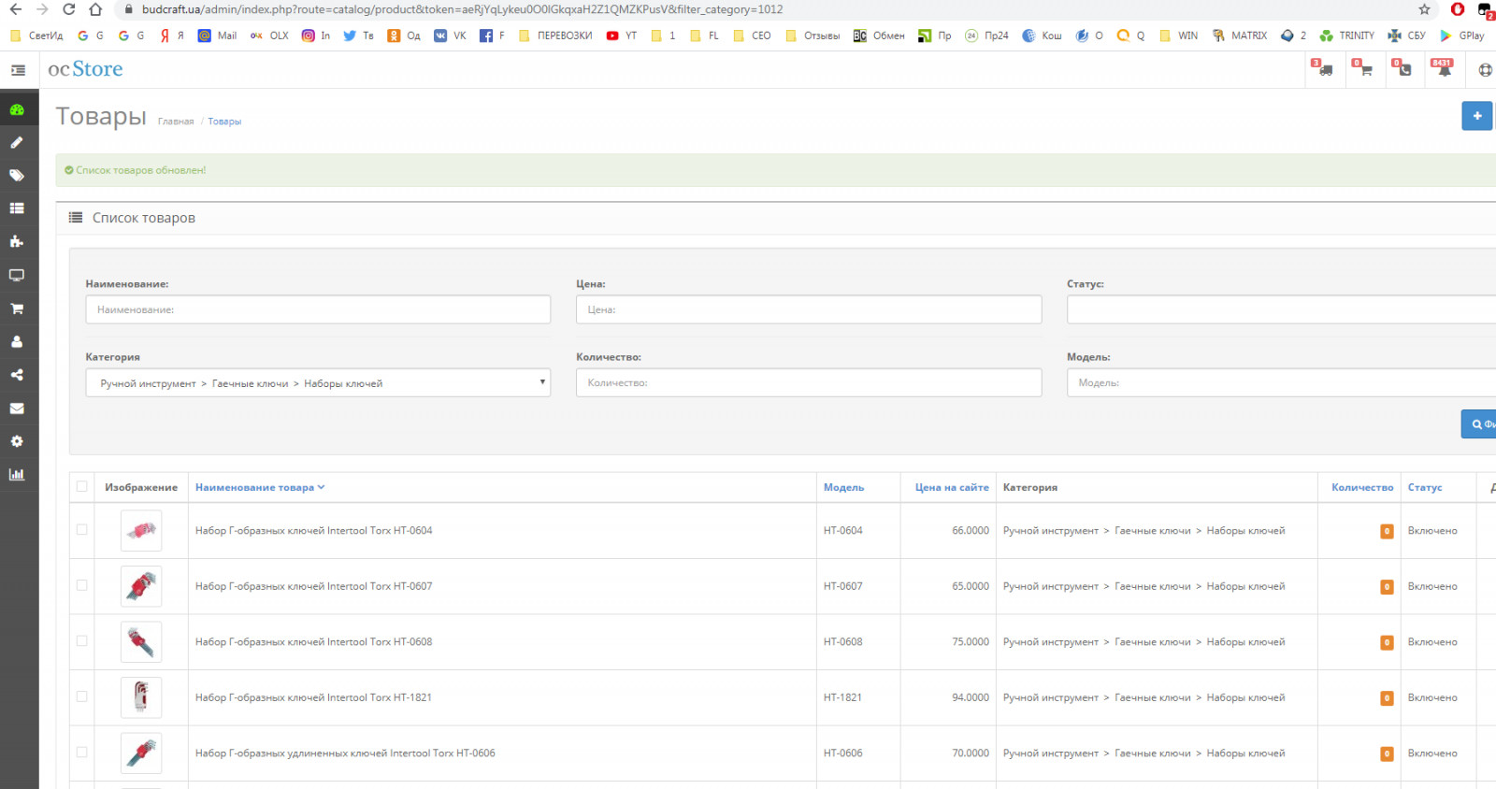Image resolution: width=1496 pixels, height=789 pixels.
Task: Open the HT-1821 product thumbnail
Action: pyautogui.click(x=141, y=697)
